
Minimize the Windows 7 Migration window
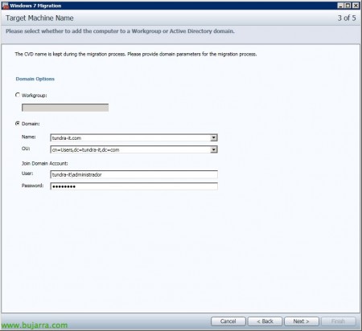pyautogui.click(x=340, y=6)
